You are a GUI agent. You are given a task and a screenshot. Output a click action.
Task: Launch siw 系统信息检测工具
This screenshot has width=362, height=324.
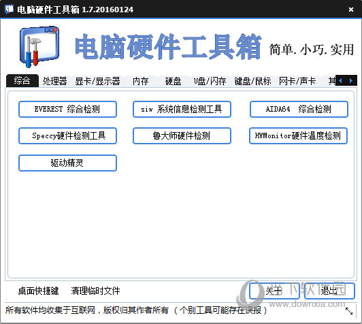[x=182, y=109]
